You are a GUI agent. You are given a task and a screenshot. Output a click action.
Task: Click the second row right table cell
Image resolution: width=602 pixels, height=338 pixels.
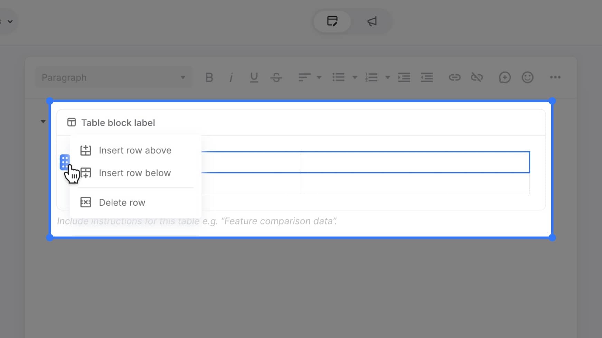415,183
